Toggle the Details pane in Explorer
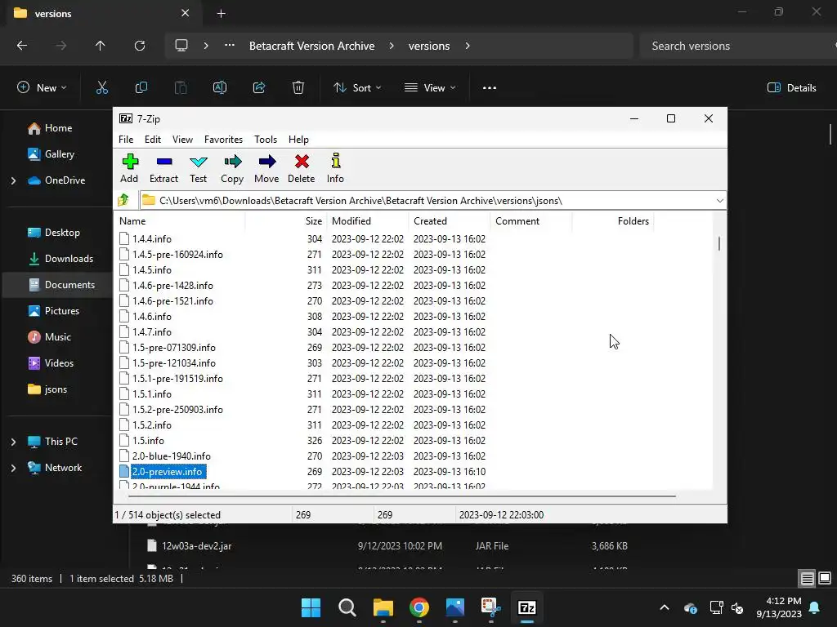Viewport: 837px width, 627px height. coord(791,88)
